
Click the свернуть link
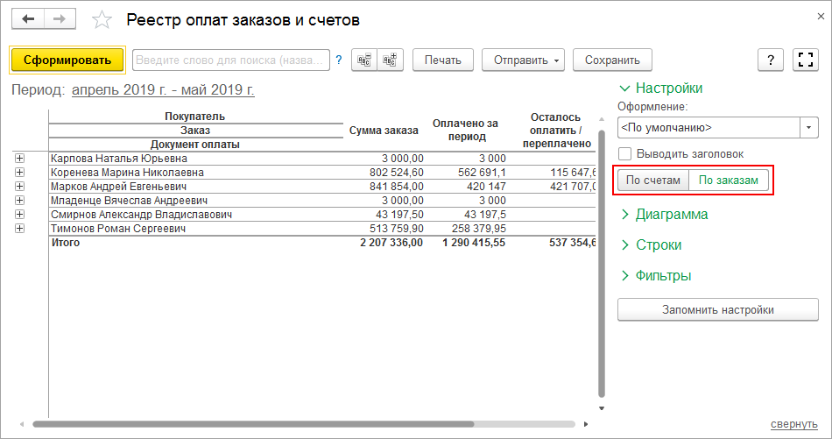(x=794, y=423)
